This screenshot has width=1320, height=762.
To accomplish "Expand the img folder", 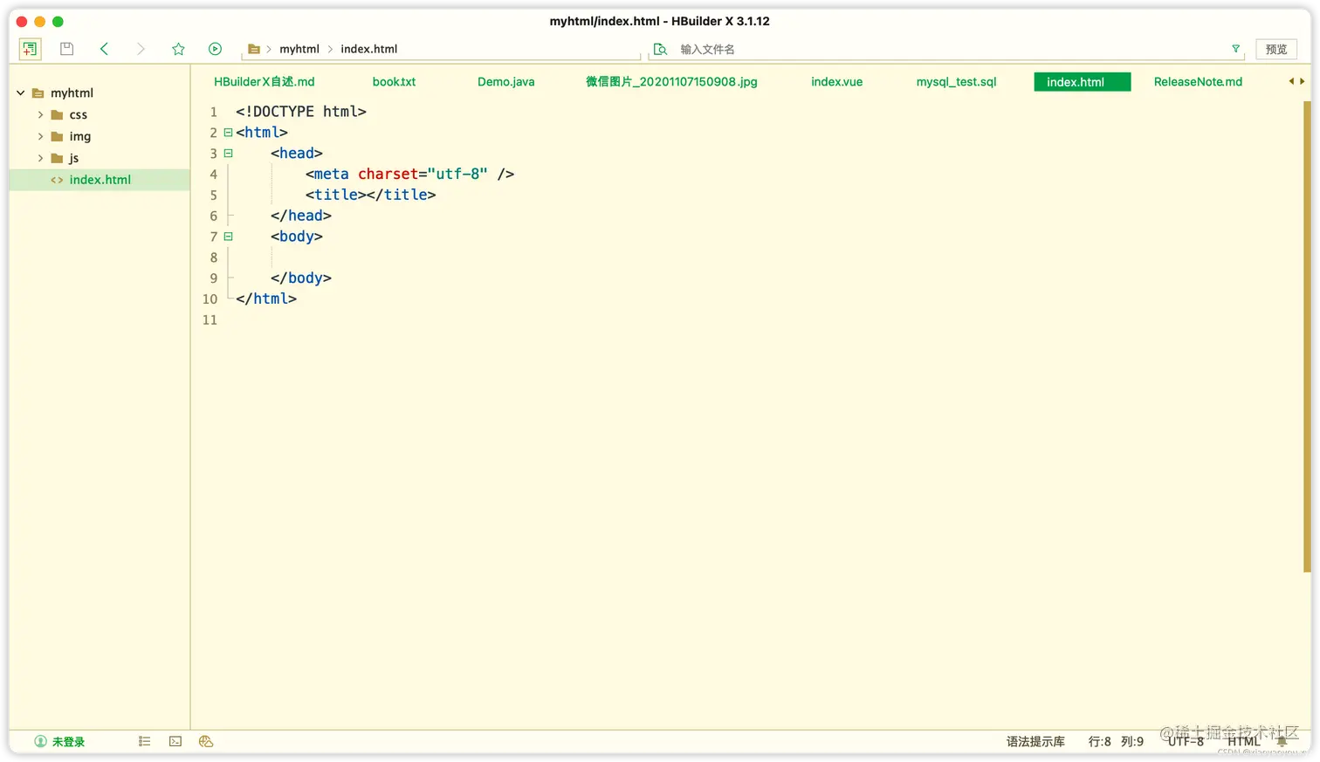I will [40, 136].
